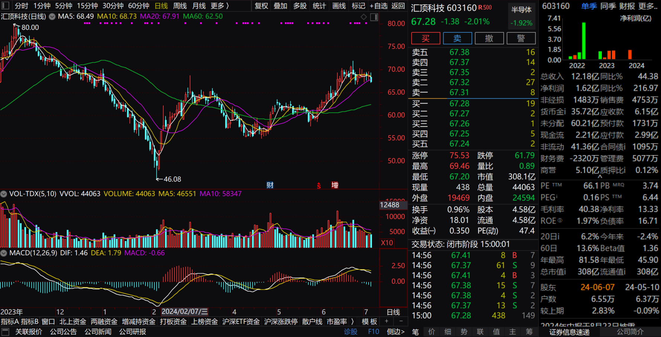Click the diamond marker icon above chart
The image size is (661, 337).
click(364, 17)
